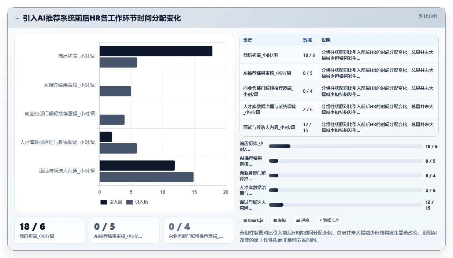This screenshot has height=258, width=453.
Task: Click the 面试与候选人沟通 引入前 chart bar
Action: [x=137, y=166]
